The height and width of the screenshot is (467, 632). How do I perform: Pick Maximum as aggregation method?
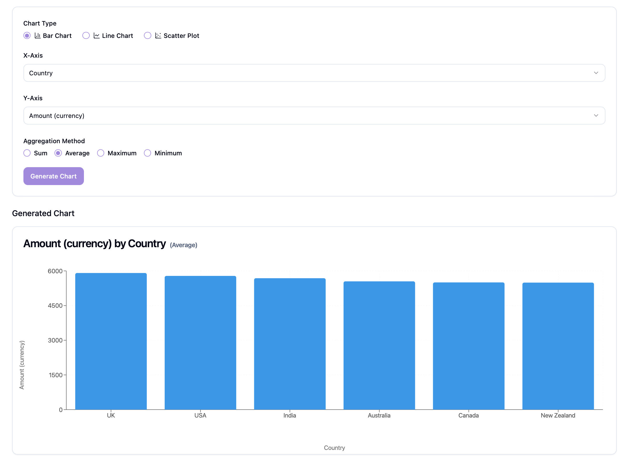click(x=101, y=153)
